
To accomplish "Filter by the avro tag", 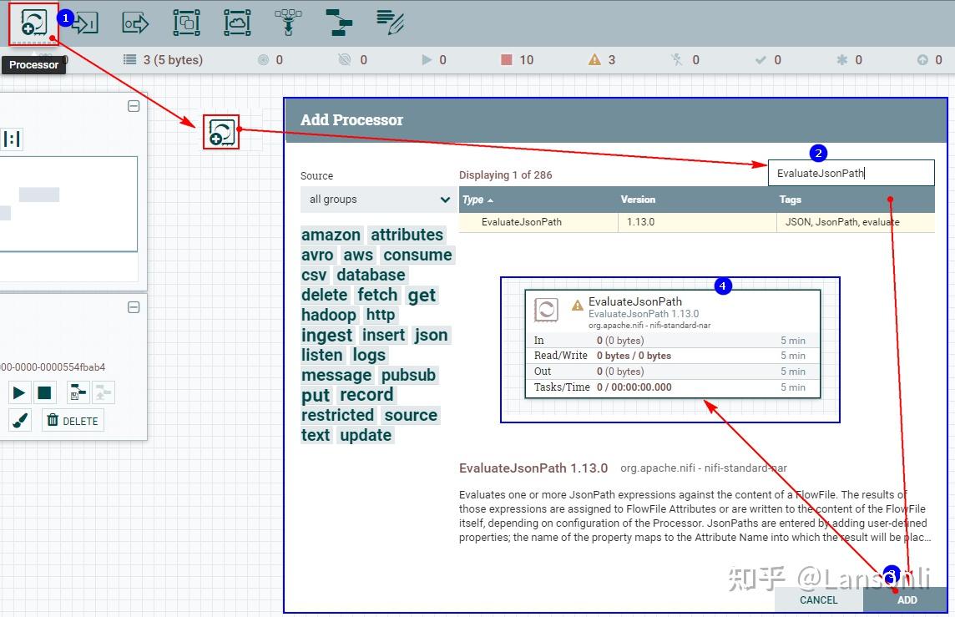I will [x=317, y=255].
